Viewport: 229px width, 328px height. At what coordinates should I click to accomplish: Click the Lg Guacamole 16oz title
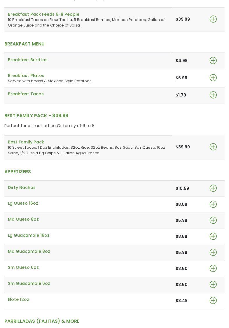click(x=29, y=235)
